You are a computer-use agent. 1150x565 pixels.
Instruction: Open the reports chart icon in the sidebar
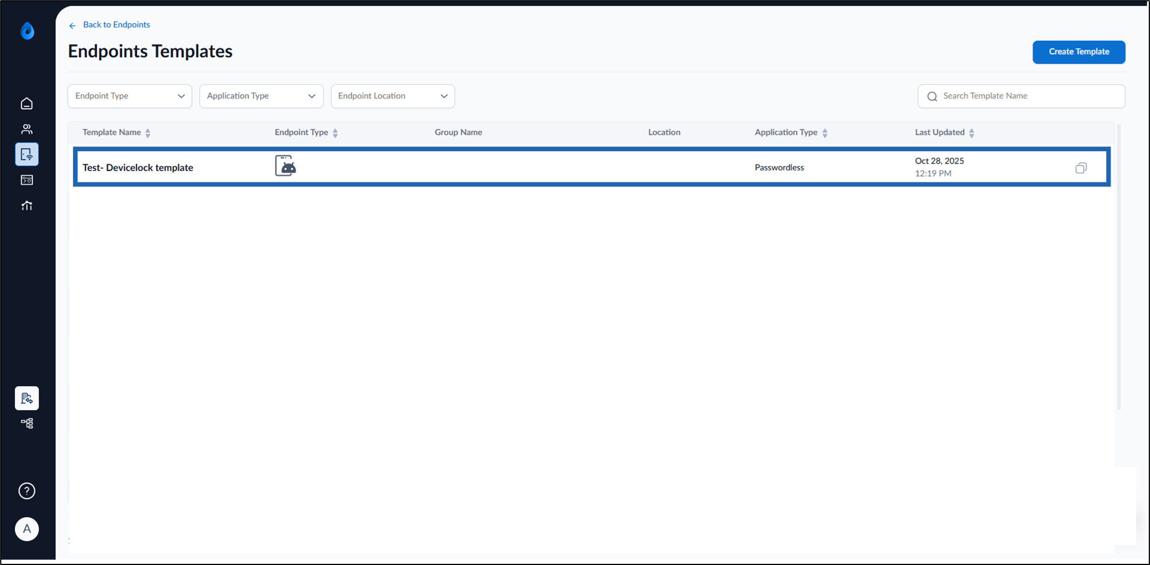26,205
